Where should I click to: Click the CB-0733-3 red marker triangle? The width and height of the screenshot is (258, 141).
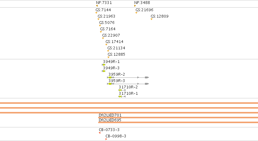click(100, 133)
